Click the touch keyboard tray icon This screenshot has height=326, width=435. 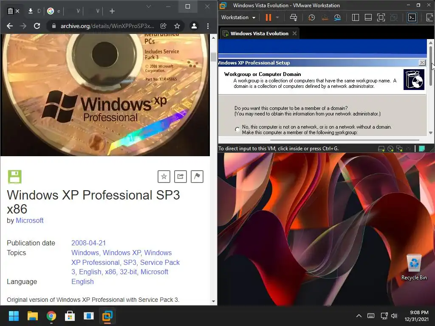point(370,316)
